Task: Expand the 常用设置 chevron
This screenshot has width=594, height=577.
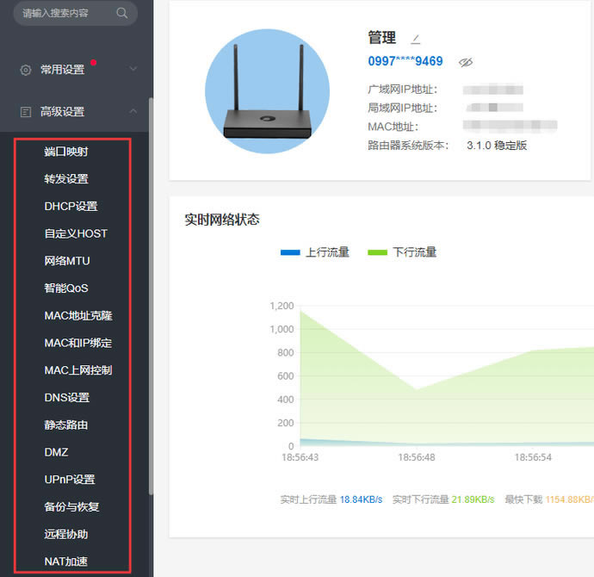Action: coord(133,69)
